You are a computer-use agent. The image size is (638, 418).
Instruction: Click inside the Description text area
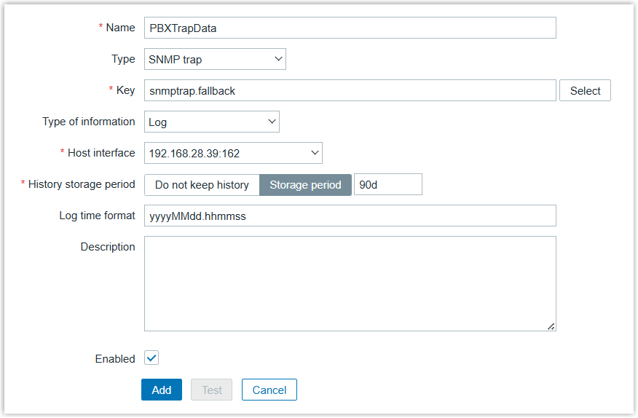350,283
